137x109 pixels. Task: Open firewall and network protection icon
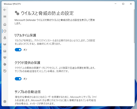click(x=5, y=44)
